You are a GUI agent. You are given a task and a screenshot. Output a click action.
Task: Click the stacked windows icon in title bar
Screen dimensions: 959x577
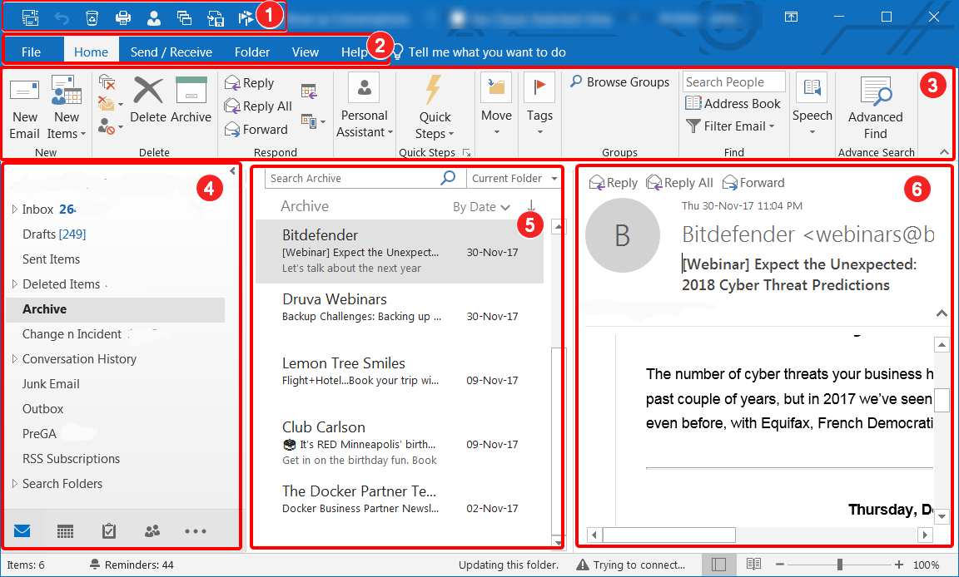[184, 17]
